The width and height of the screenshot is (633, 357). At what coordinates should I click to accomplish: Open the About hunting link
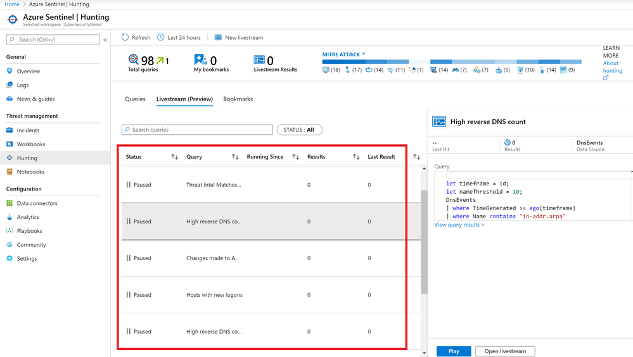613,67
